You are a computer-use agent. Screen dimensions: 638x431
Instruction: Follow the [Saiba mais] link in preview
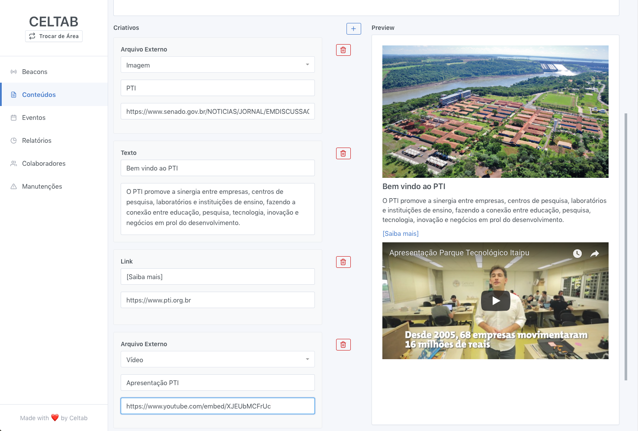coord(401,234)
